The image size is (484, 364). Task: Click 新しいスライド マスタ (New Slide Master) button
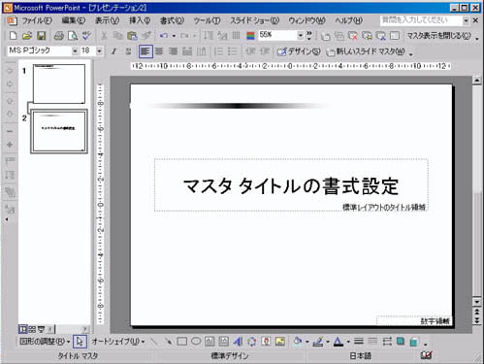366,51
